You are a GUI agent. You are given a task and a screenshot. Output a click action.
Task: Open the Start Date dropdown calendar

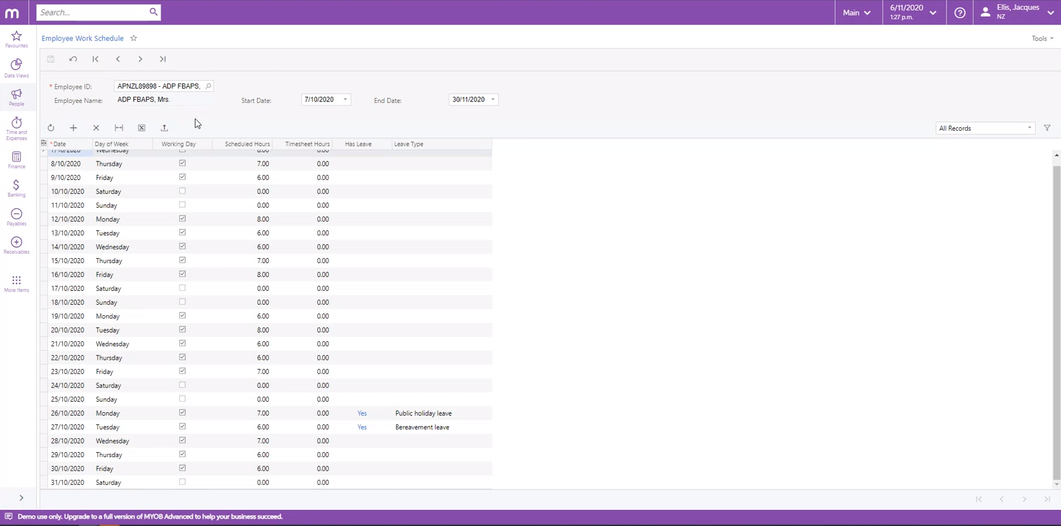[345, 100]
